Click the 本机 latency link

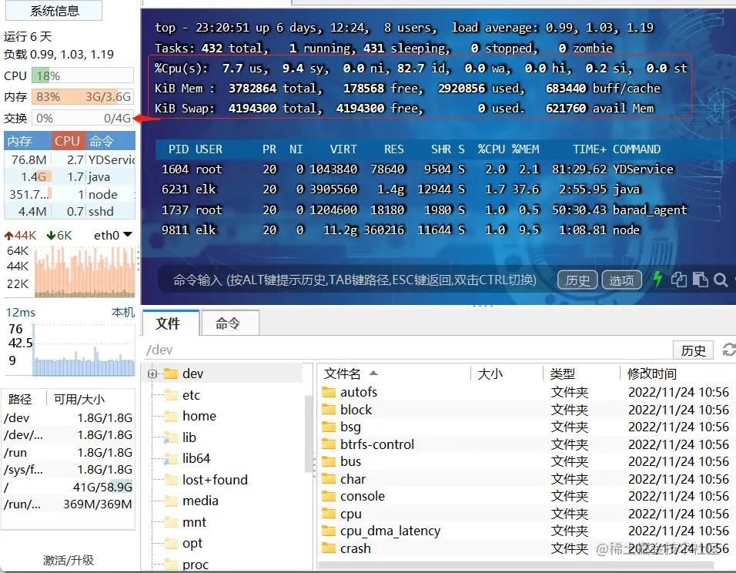(123, 313)
